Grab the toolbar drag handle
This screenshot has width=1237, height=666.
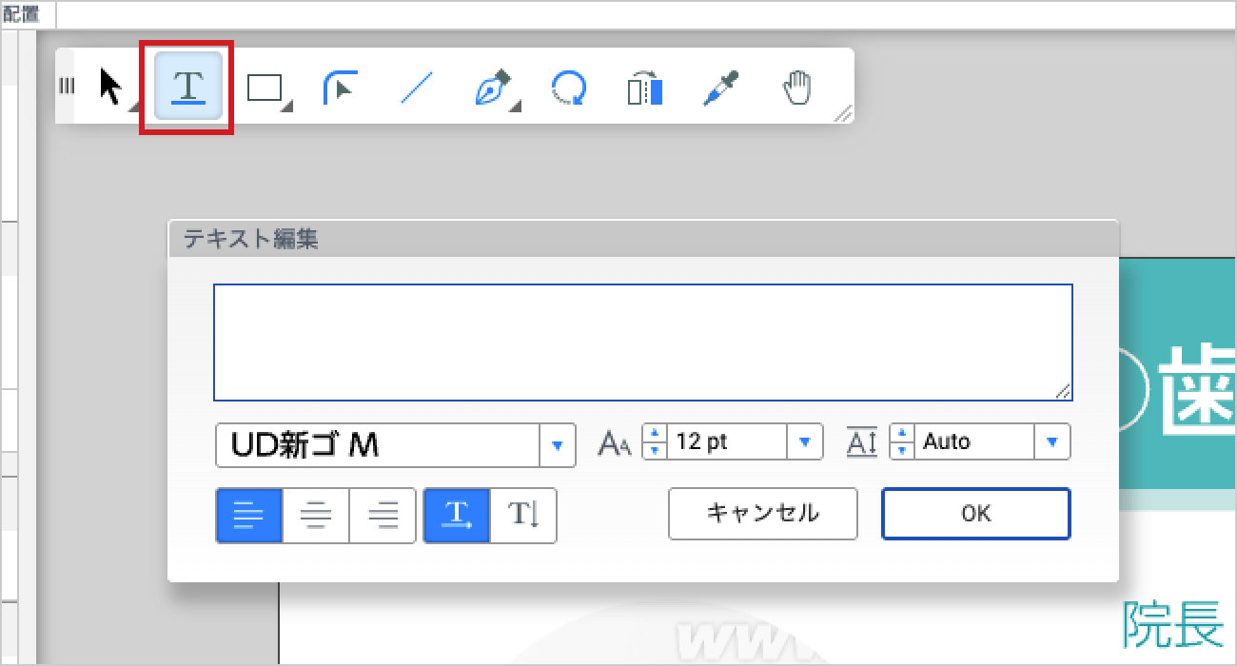(66, 86)
